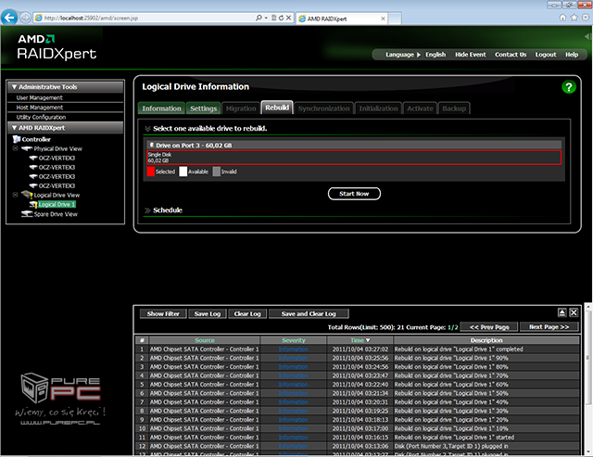Click the browser forward arrow button
This screenshot has width=593, height=457.
(25, 18)
